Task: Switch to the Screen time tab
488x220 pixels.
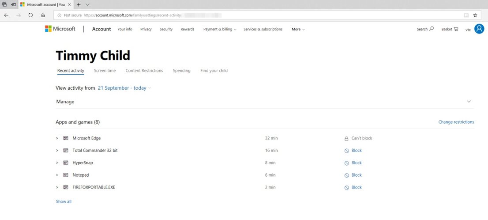Action: click(105, 71)
